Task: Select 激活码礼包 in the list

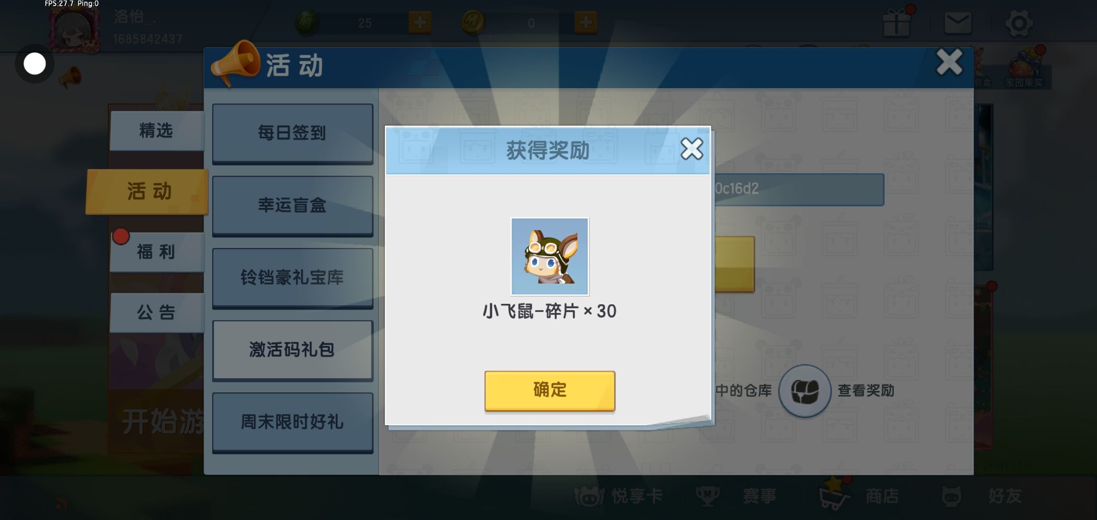Action: pos(293,350)
